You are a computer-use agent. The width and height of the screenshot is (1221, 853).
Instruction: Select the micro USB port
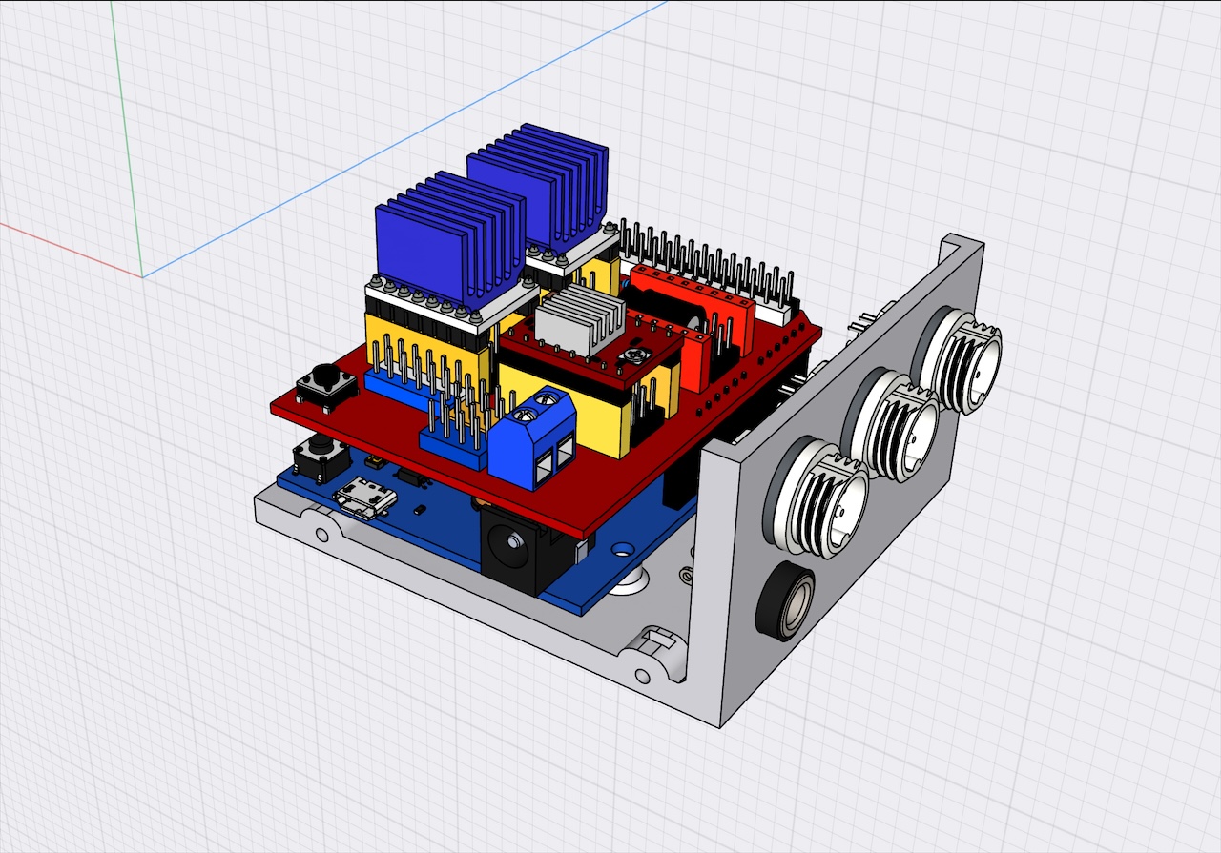[x=365, y=497]
